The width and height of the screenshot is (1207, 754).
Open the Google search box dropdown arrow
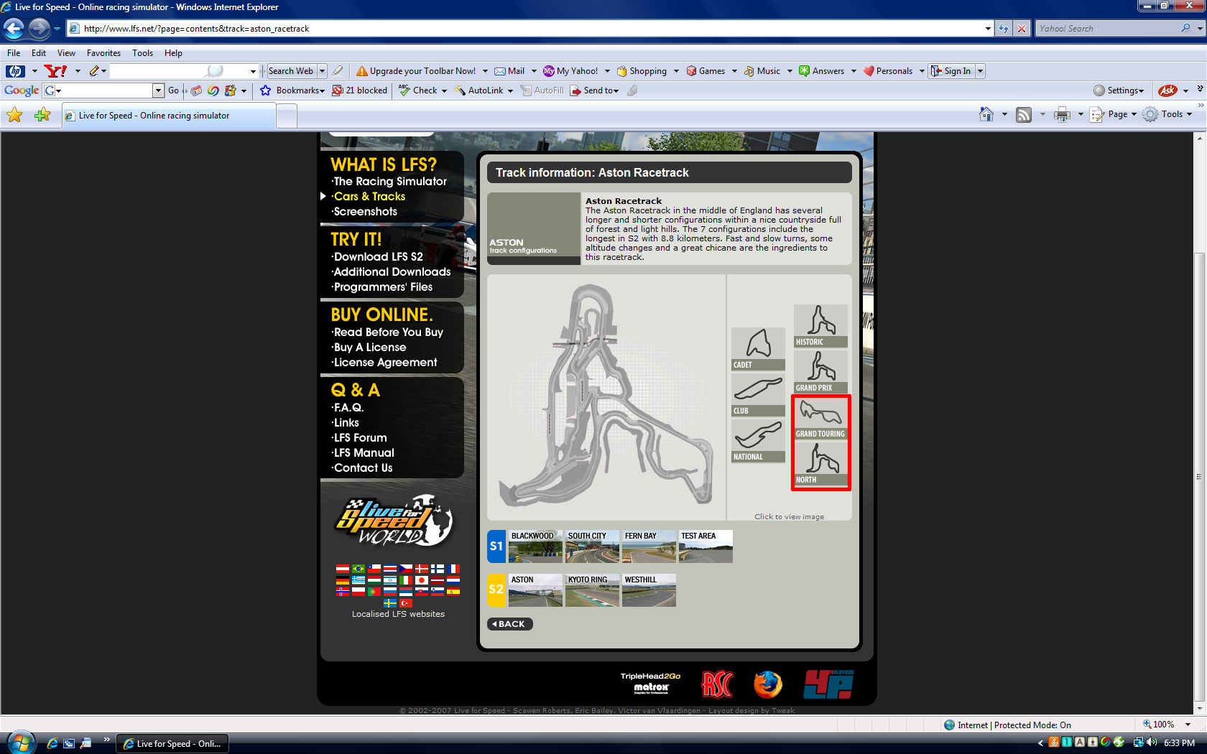(x=158, y=90)
